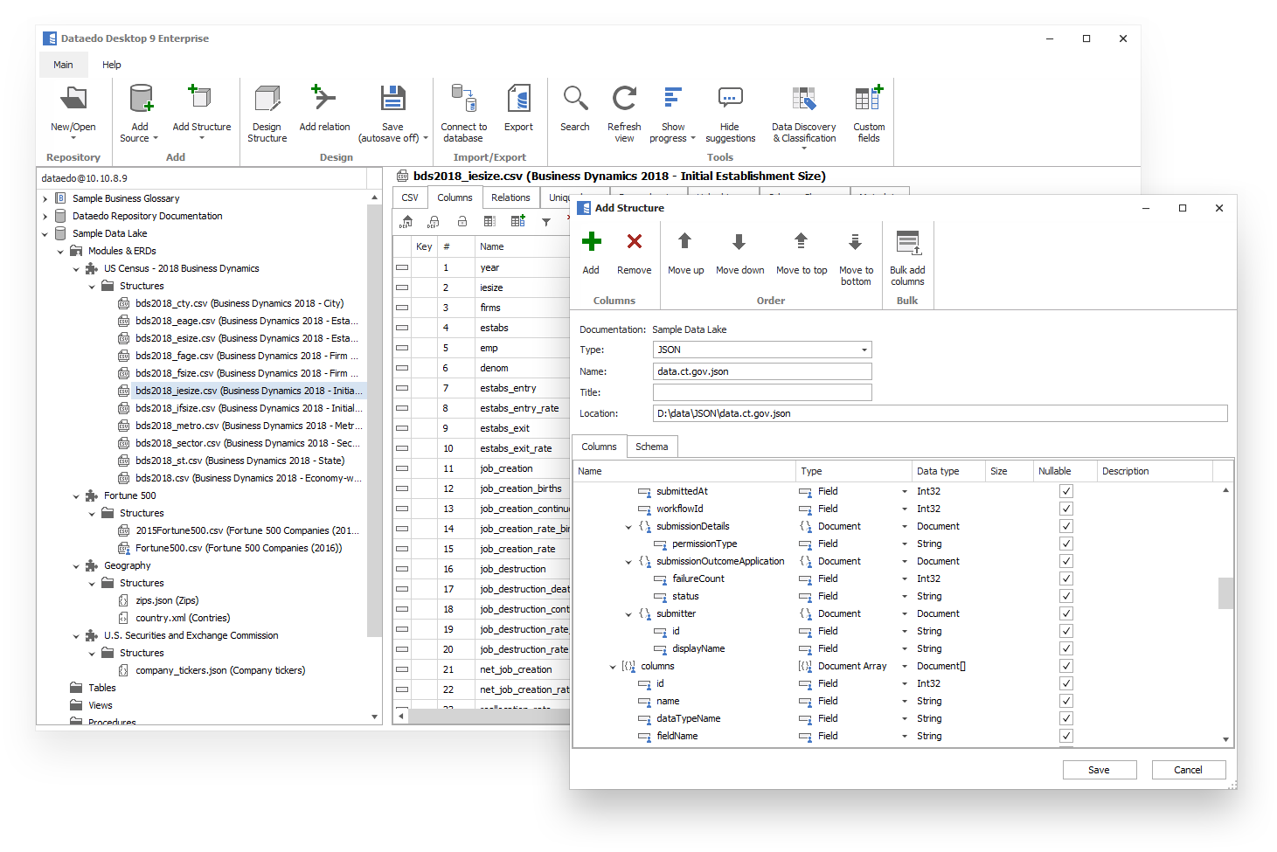Click the red Remove icon
1277x852 pixels.
634,243
